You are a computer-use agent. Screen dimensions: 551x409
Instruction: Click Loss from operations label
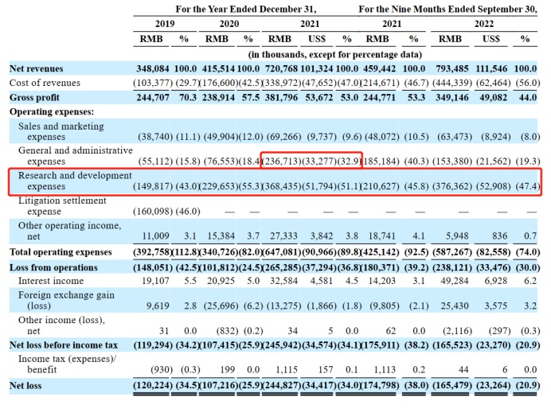pos(53,267)
